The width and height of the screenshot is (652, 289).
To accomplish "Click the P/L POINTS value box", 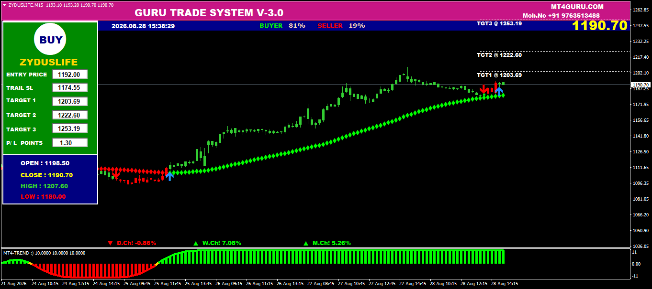I will pyautogui.click(x=70, y=143).
